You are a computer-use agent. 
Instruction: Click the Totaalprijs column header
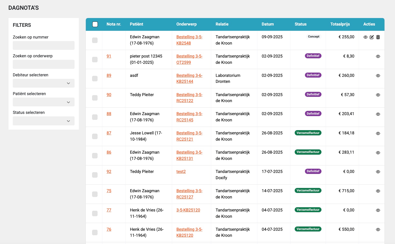pyautogui.click(x=340, y=24)
